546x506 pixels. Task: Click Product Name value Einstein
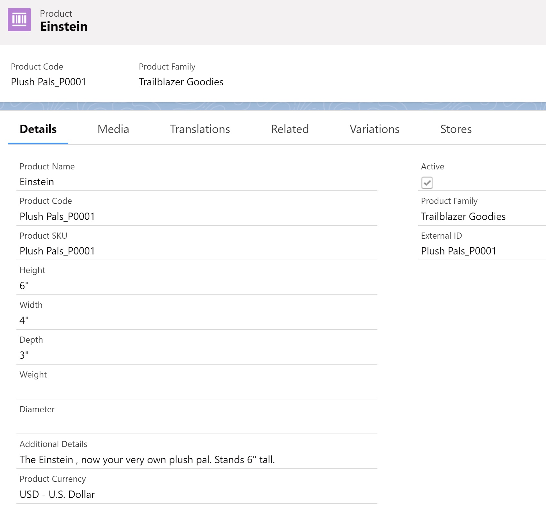click(37, 182)
